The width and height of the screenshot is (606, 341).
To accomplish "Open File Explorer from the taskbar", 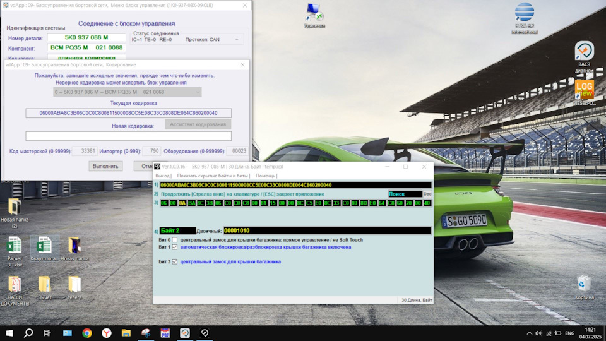I will (126, 333).
